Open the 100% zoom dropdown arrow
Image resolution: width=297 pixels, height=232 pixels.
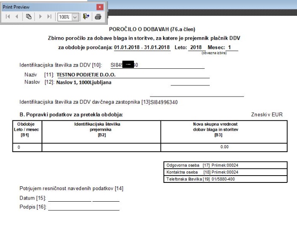tap(75, 17)
